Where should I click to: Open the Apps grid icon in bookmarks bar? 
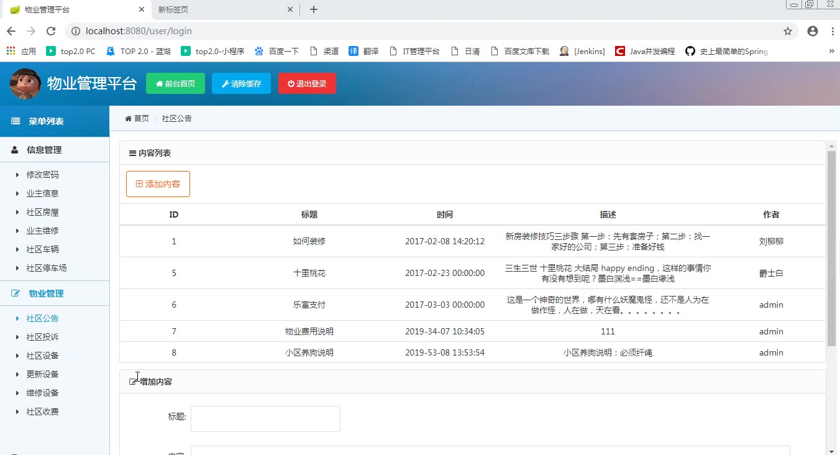pyautogui.click(x=11, y=52)
